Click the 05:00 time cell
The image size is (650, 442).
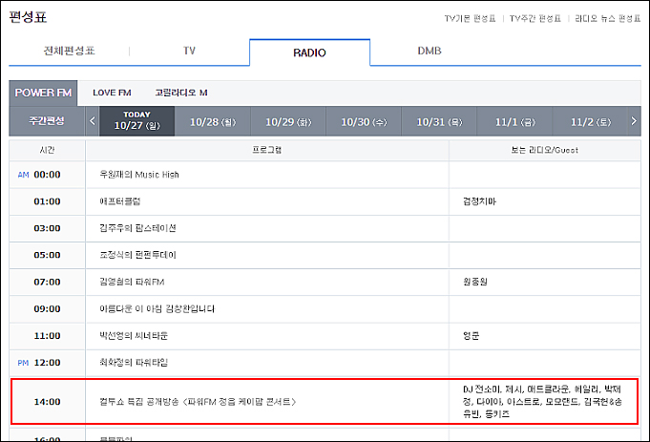[x=47, y=255]
